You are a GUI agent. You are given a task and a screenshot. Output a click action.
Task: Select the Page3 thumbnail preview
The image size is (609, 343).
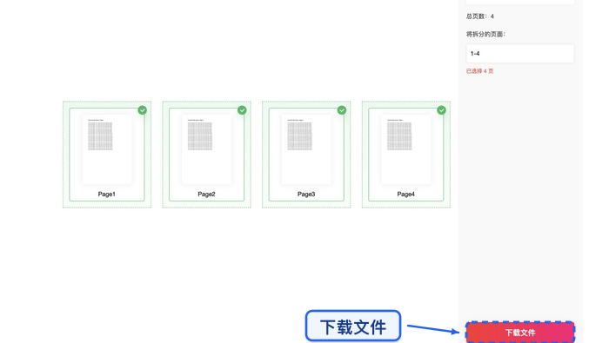(306, 149)
